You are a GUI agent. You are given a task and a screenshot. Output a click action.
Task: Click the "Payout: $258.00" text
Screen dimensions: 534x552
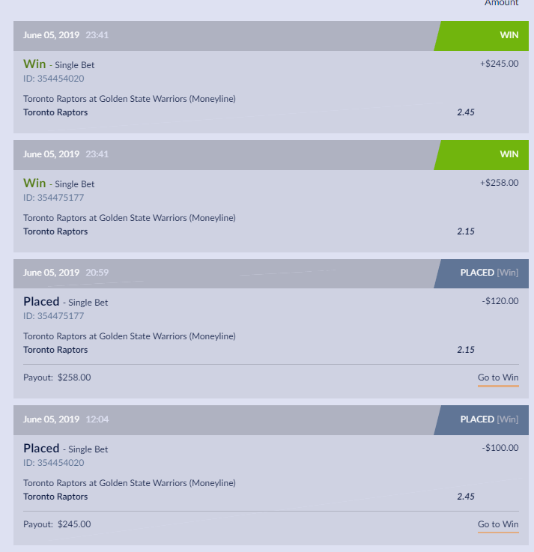point(57,377)
